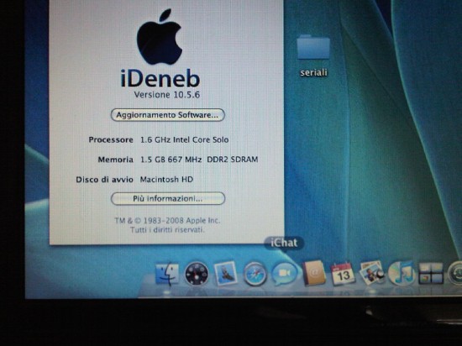The width and height of the screenshot is (462, 346).
Task: Click the iDeneb title text
Action: [x=160, y=78]
